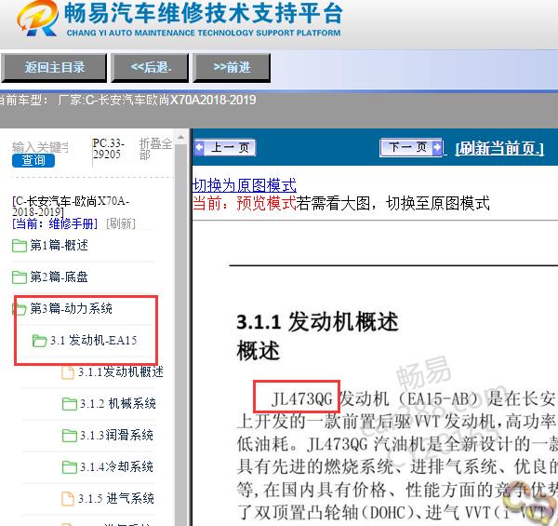Expand the 3.1.2 机械系统 folder

(x=118, y=403)
